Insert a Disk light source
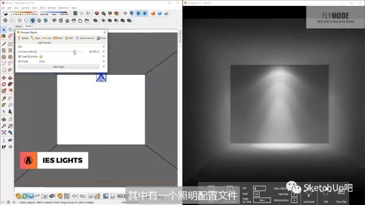Image resolution: width=365 pixels, height=205 pixels. (69, 38)
